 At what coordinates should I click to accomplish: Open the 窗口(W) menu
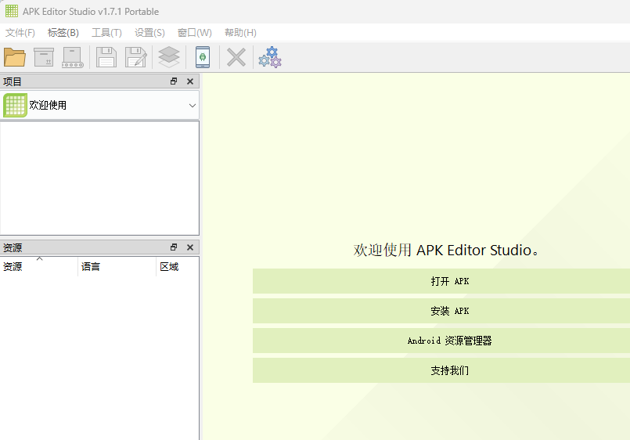(194, 33)
